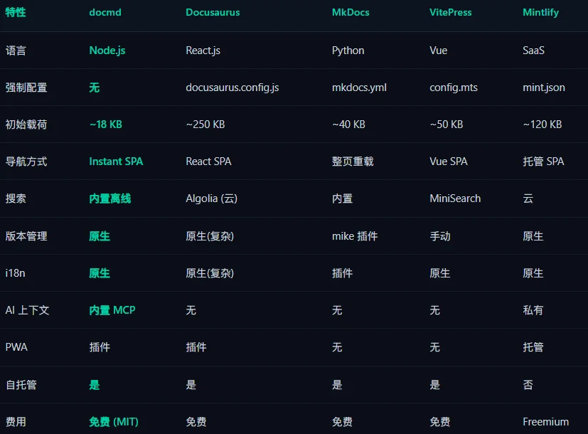
Task: Select docusaurus.config.js cell
Action: coord(232,88)
